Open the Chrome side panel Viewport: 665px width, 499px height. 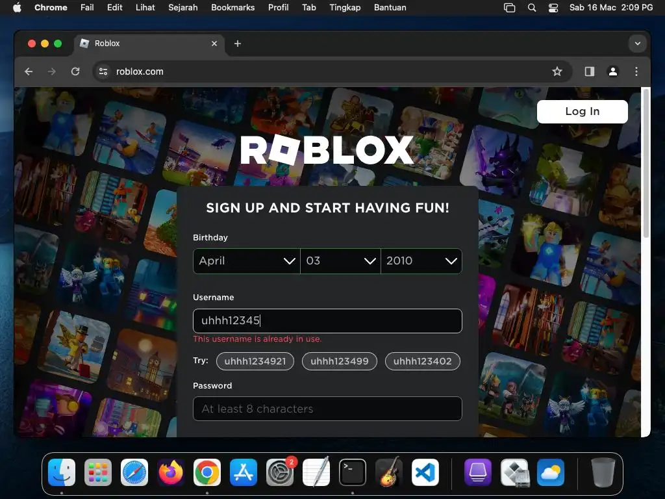coord(590,71)
